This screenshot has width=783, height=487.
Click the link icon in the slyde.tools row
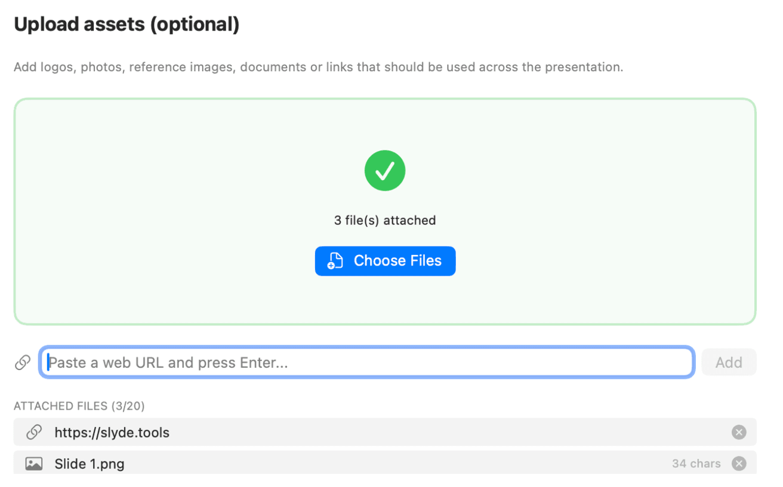pos(34,432)
